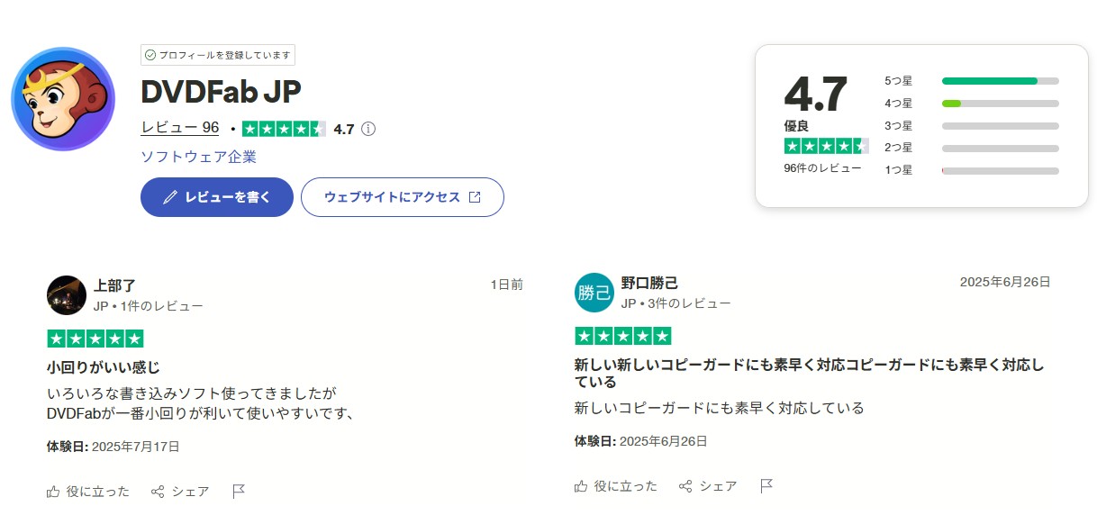The image size is (1097, 515).
Task: Open the レビュー 96 link
Action: tap(180, 129)
